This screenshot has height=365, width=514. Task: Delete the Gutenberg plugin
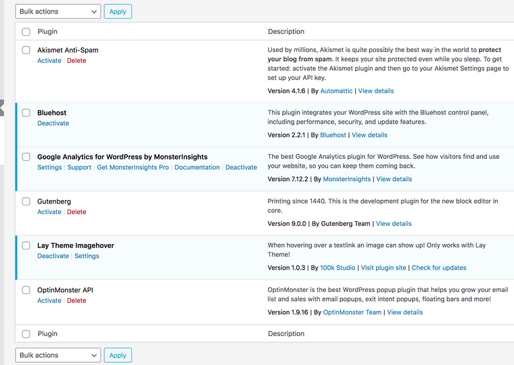tap(76, 212)
